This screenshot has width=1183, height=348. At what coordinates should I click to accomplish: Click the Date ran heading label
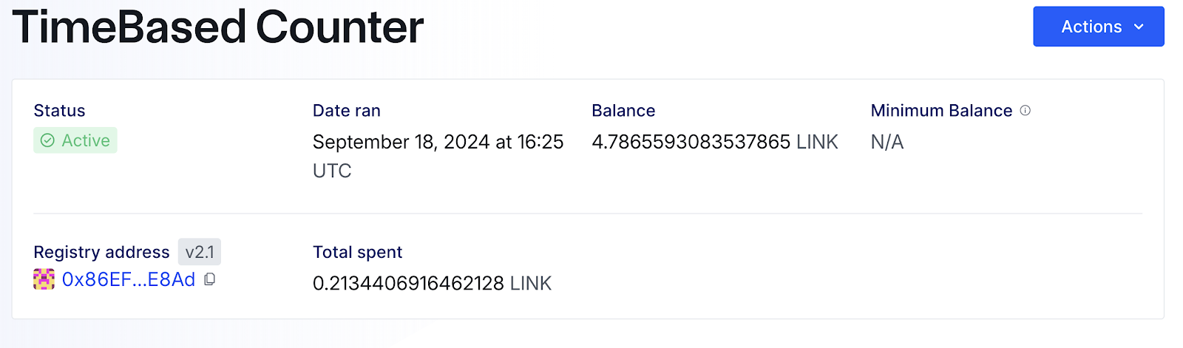click(x=346, y=111)
